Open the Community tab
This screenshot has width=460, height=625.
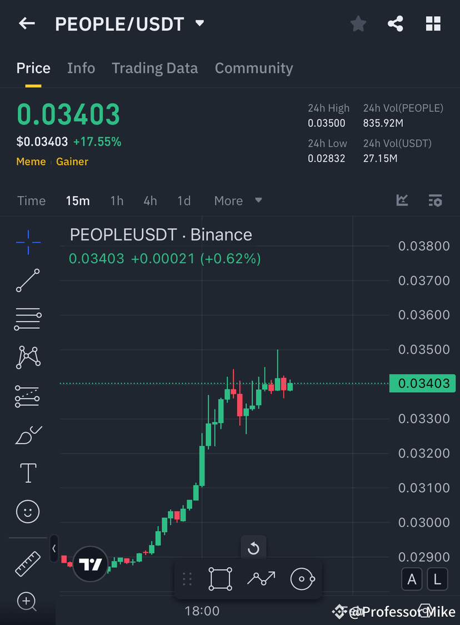254,68
